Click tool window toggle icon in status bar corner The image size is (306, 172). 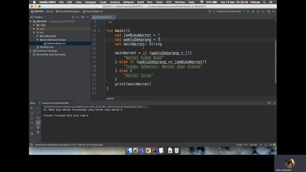coord(32,145)
